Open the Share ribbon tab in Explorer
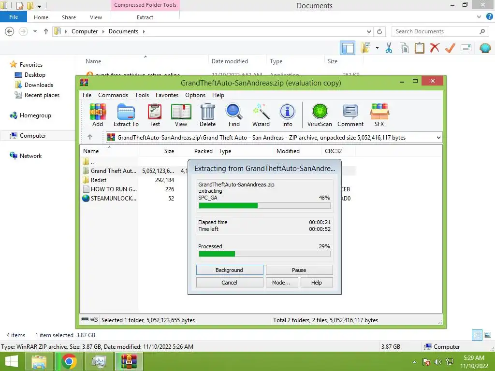The height and width of the screenshot is (371, 495). point(69,17)
